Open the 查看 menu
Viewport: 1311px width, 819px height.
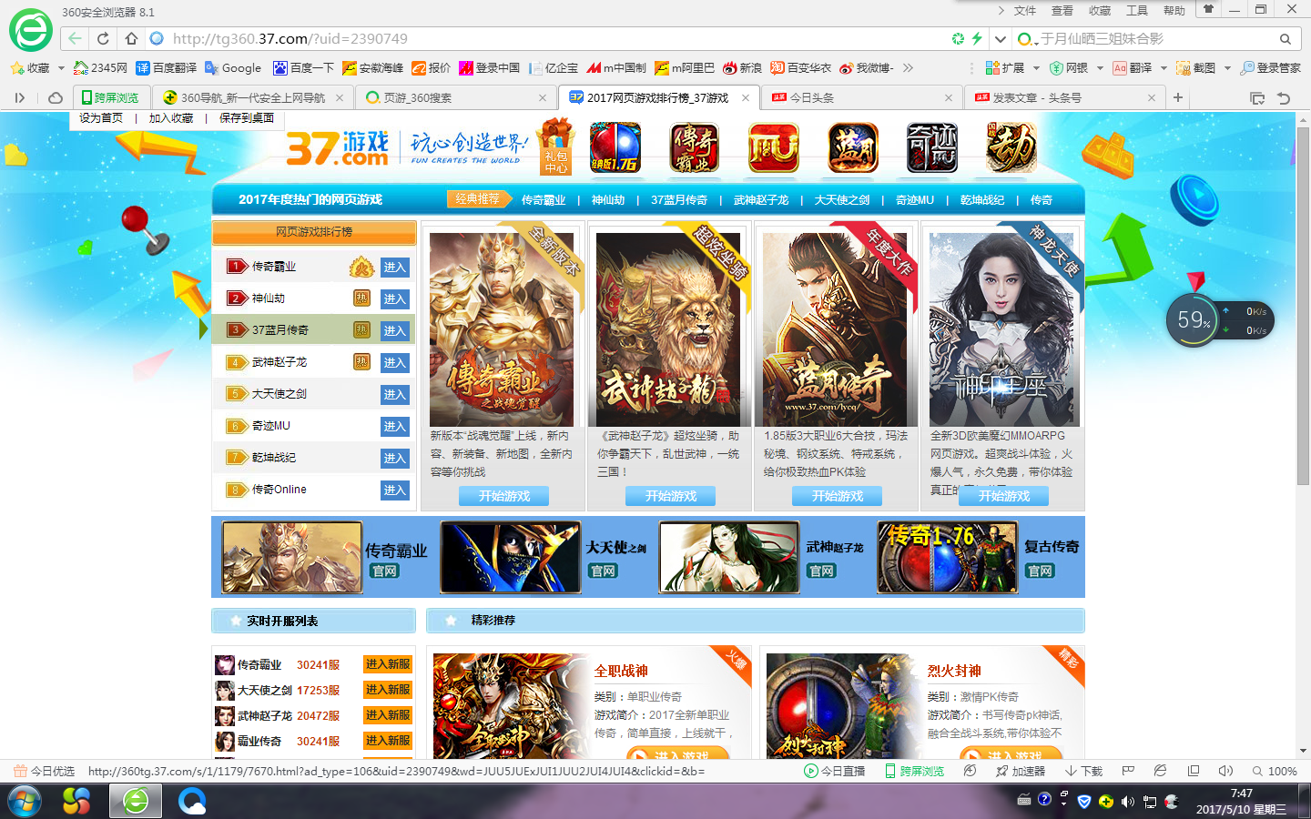1062,11
